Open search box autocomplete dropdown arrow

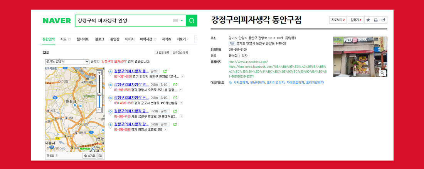coord(182,21)
